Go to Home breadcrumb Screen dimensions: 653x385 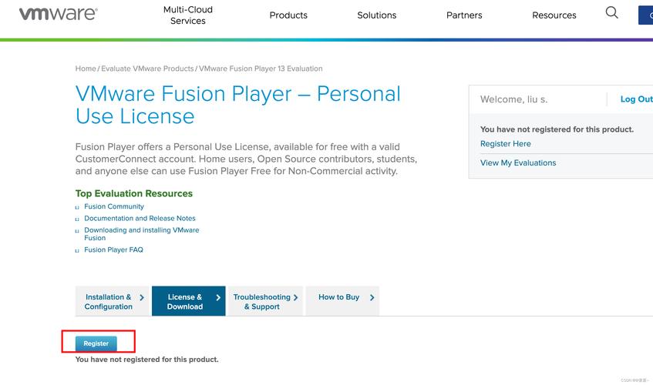point(86,69)
